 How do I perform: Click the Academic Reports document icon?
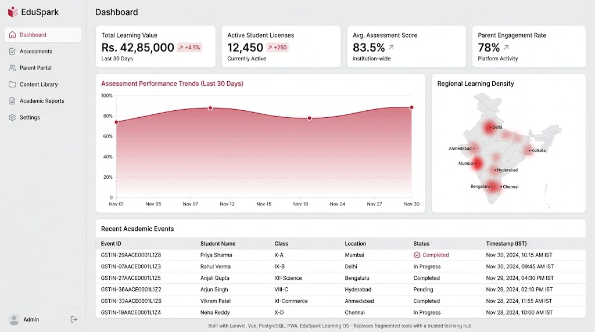point(12,101)
